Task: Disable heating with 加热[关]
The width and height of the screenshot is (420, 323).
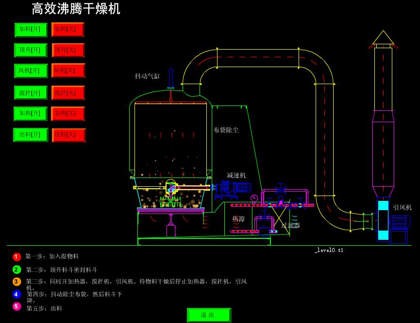Action: coord(68,114)
